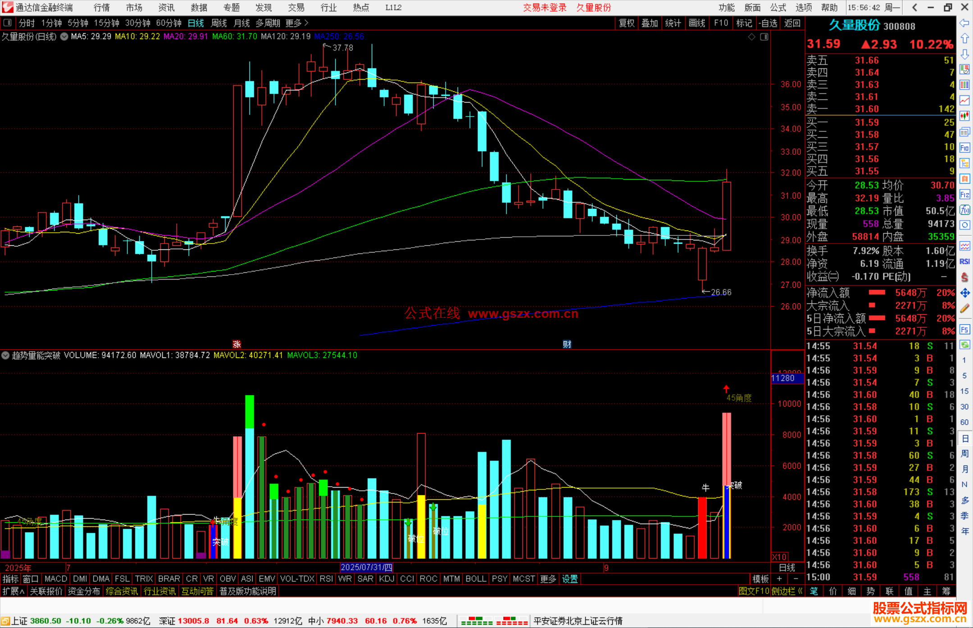Open the dropdown beside 趋势量能突破 indicator name
973x628 pixels.
(x=5, y=355)
